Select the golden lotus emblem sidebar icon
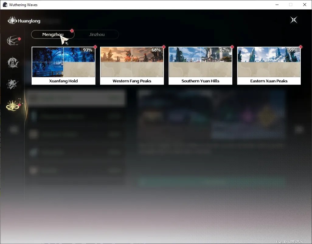The height and width of the screenshot is (244, 312). 13,105
